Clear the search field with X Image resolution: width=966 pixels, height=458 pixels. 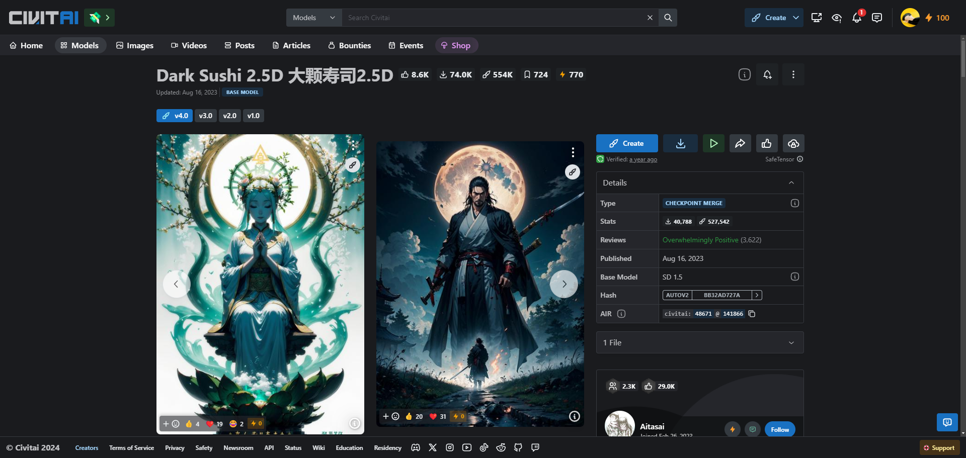click(x=650, y=18)
